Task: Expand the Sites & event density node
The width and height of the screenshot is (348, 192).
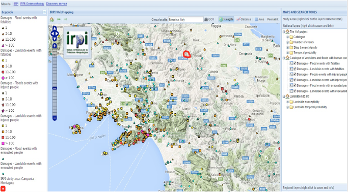Action: [x=288, y=48]
